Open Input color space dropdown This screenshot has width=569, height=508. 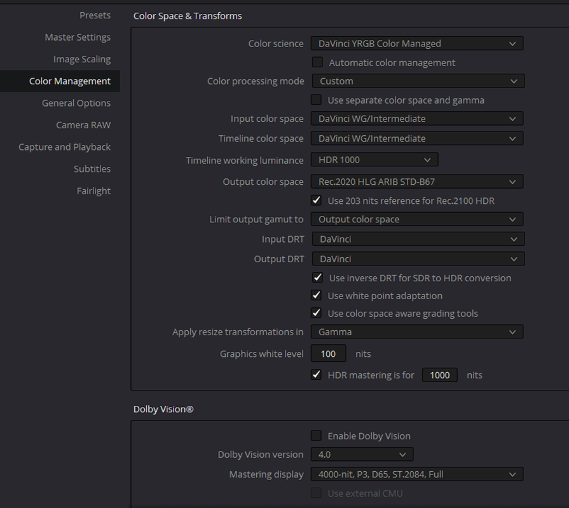click(417, 119)
